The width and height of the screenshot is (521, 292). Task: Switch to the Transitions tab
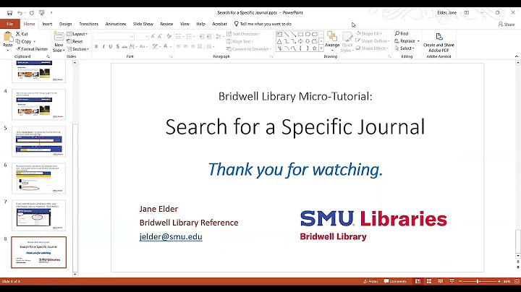89,24
